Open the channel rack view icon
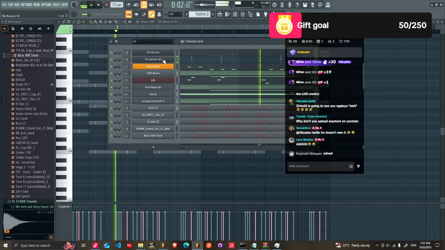 click(235, 14)
